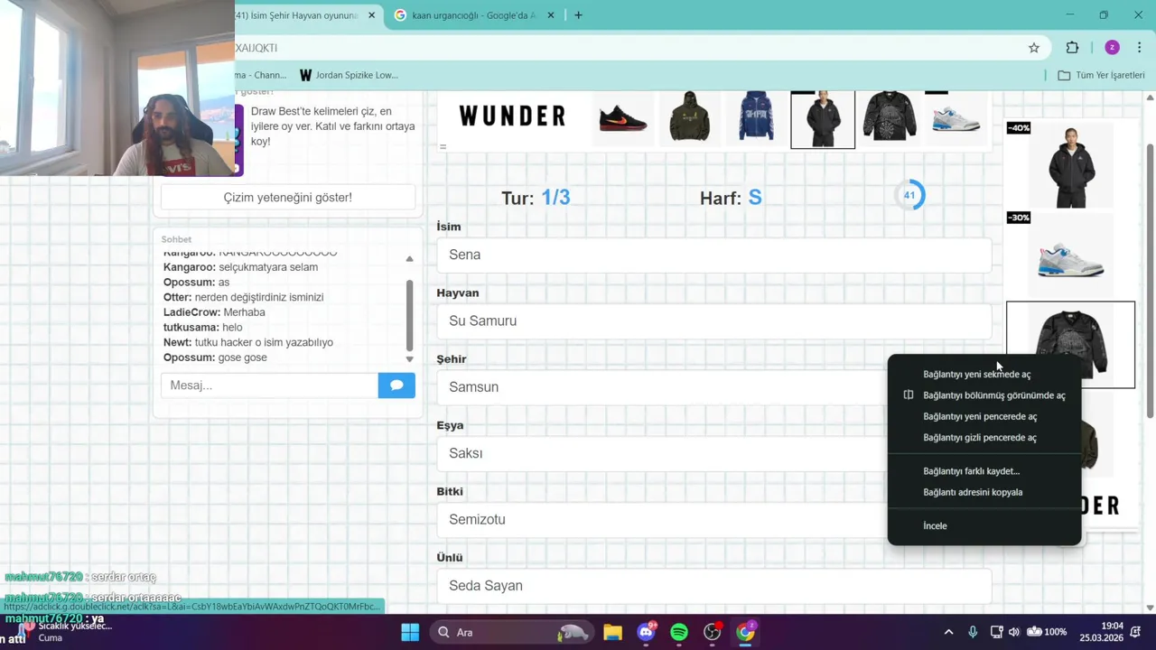Viewport: 1156px width, 650px height.
Task: Click the round timer showing 41
Action: coord(909,195)
